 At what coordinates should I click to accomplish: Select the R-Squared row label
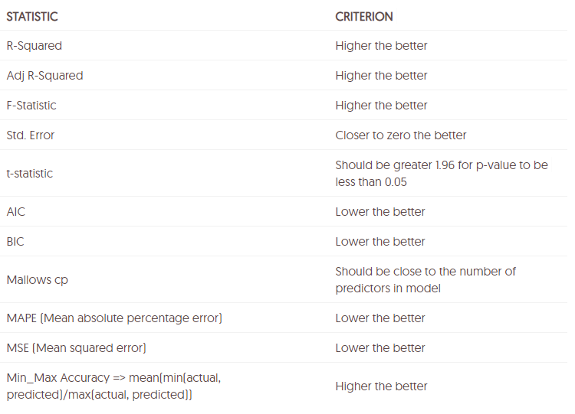click(34, 46)
